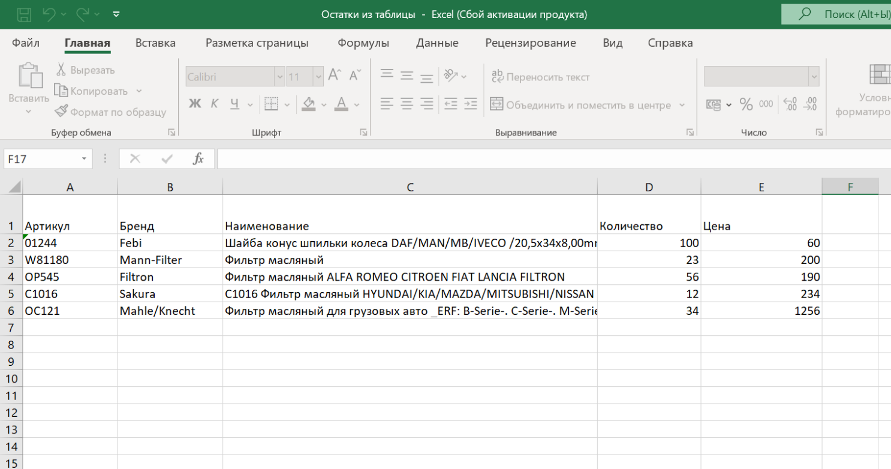
Task: Click the font color red A swatch
Action: click(x=342, y=104)
